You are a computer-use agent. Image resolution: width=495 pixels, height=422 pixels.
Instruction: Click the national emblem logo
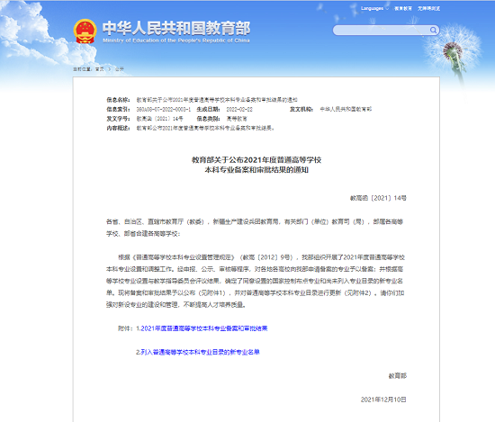pos(85,31)
